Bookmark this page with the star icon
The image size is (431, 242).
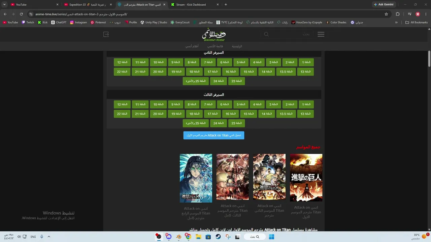386,14
